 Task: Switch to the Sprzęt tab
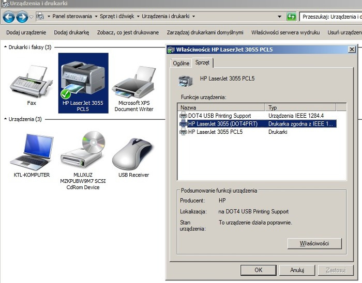(x=202, y=62)
